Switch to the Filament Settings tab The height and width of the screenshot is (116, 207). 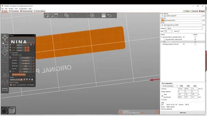26,11
